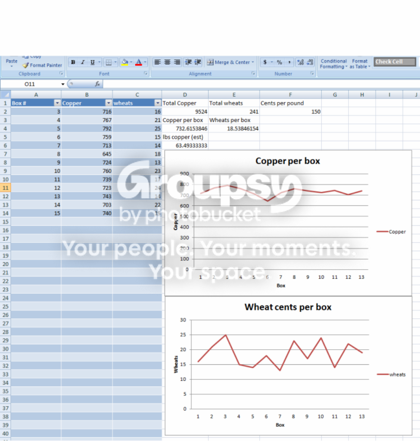Select the Wheat cents per box chart title
The width and height of the screenshot is (420, 441).
pyautogui.click(x=288, y=307)
